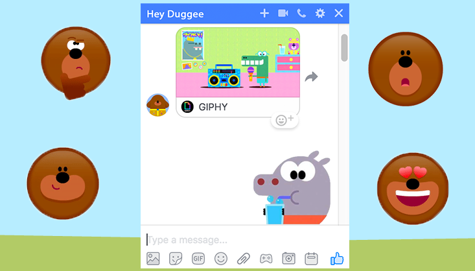This screenshot has width=475, height=271.
Task: Open the GIF picker
Action: (198, 259)
